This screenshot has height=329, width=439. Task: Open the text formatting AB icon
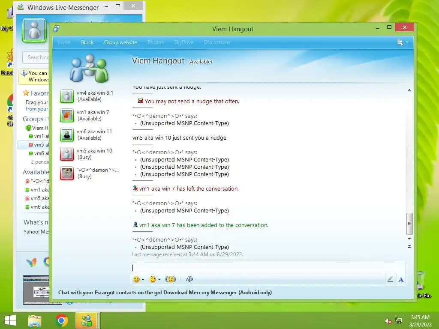pos(189,279)
